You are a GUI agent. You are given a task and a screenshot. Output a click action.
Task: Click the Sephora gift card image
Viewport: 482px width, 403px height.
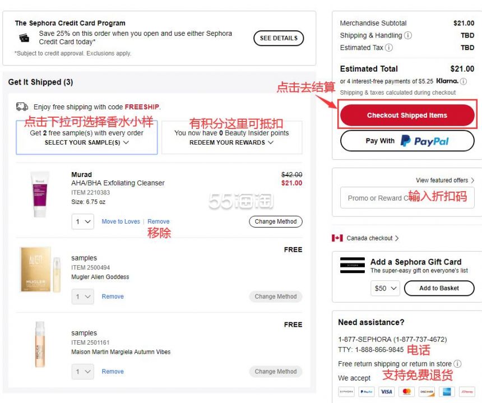pyautogui.click(x=353, y=265)
